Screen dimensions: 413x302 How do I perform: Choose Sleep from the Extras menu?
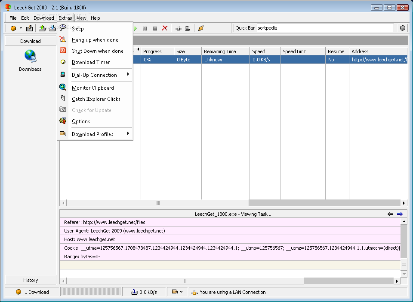pyautogui.click(x=95, y=29)
